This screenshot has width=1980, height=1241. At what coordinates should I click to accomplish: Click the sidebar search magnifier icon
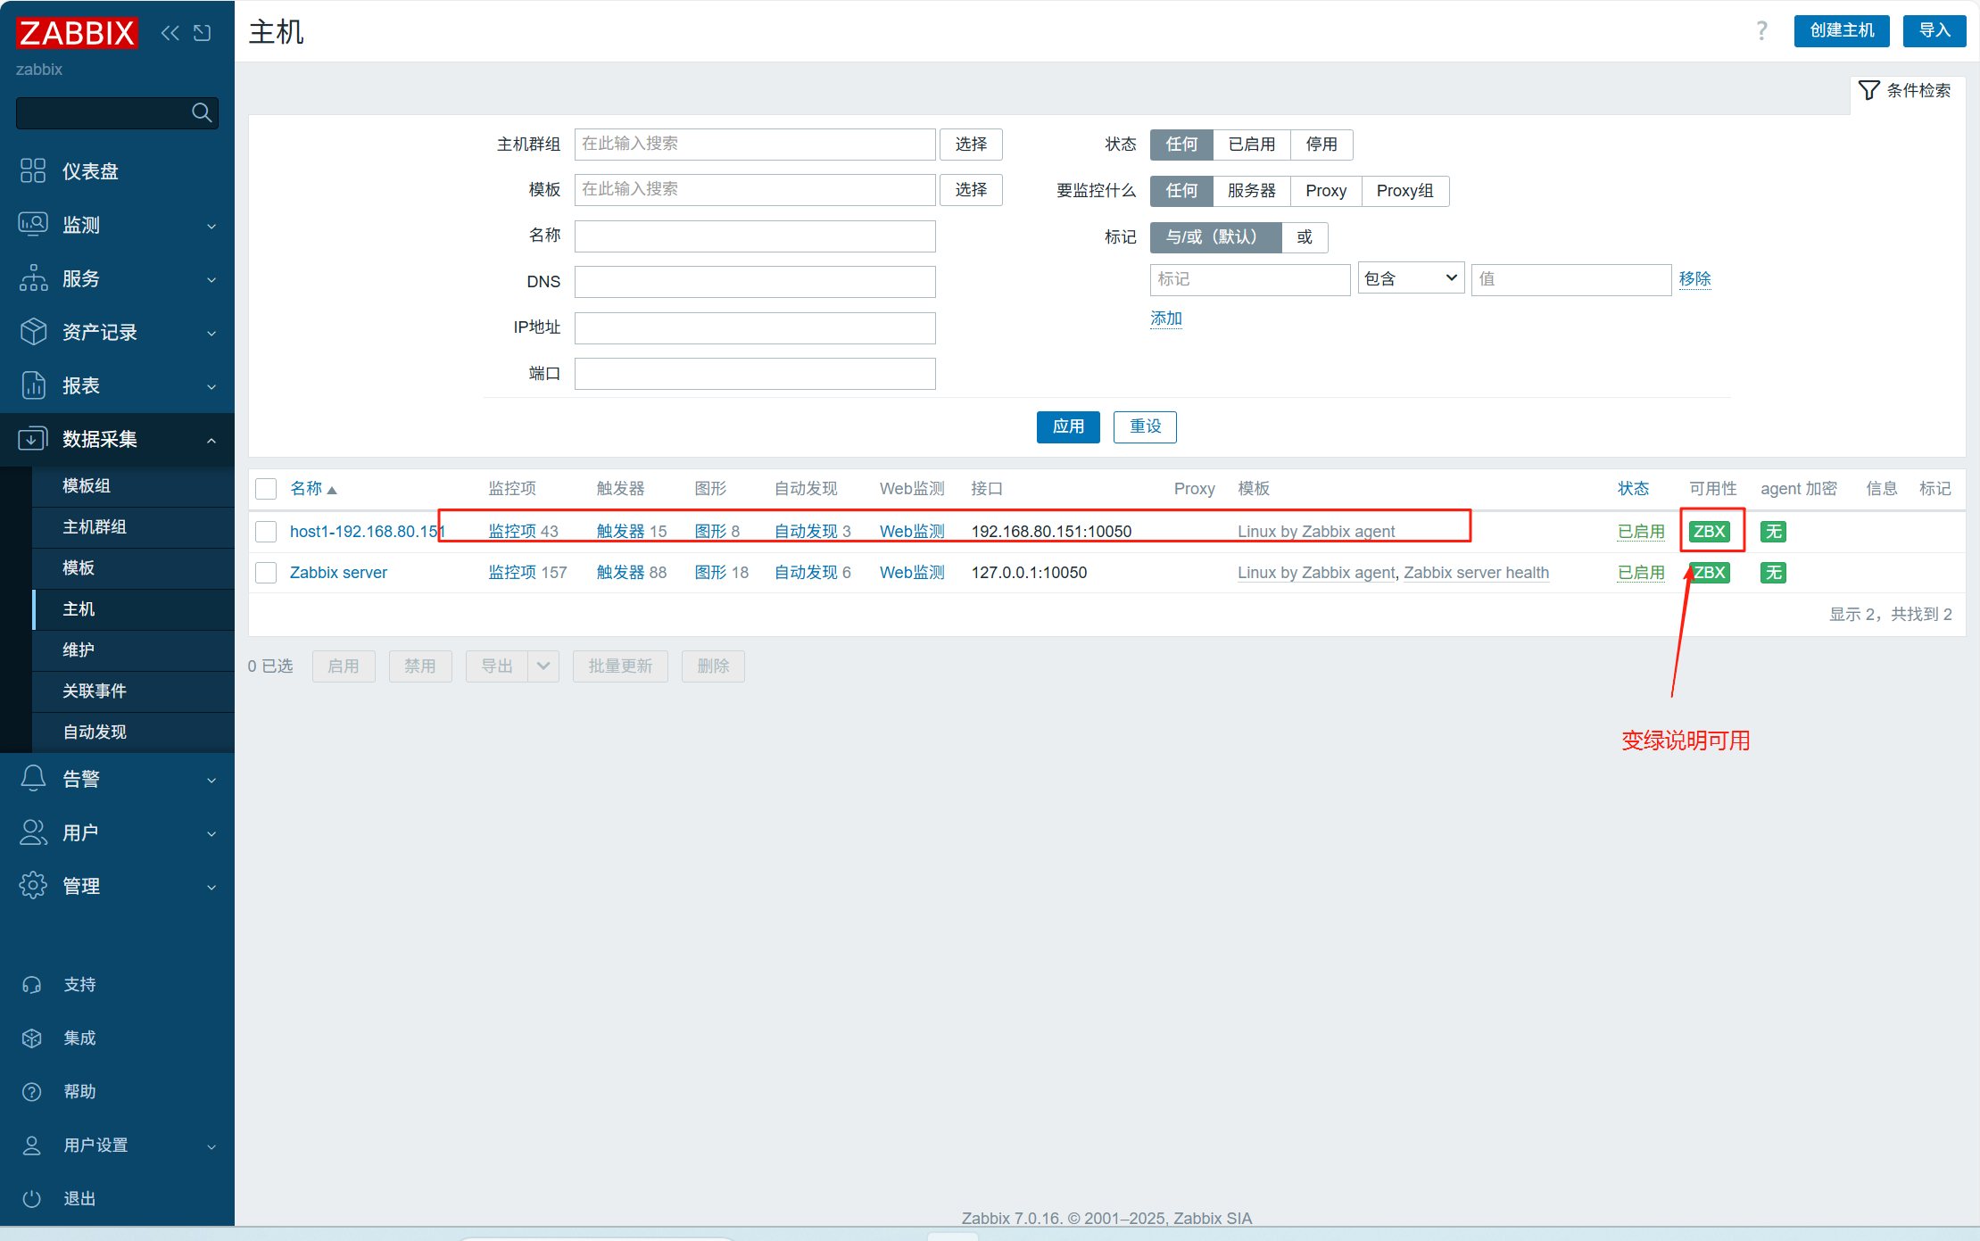[202, 112]
